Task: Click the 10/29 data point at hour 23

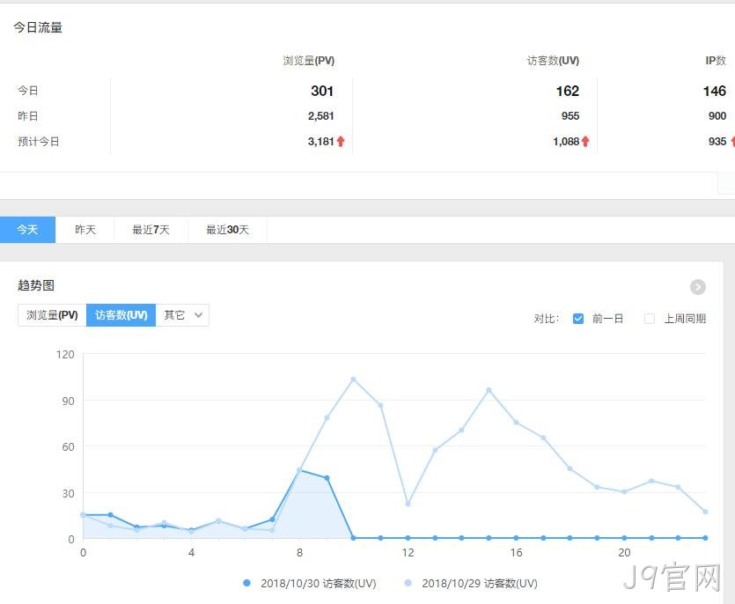Action: [705, 512]
